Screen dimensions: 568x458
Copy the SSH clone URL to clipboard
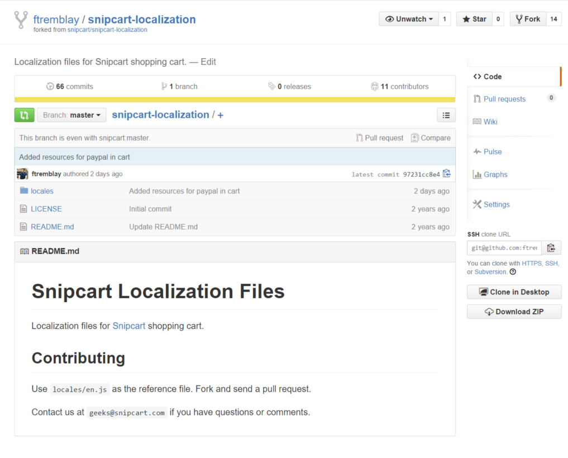click(x=551, y=248)
